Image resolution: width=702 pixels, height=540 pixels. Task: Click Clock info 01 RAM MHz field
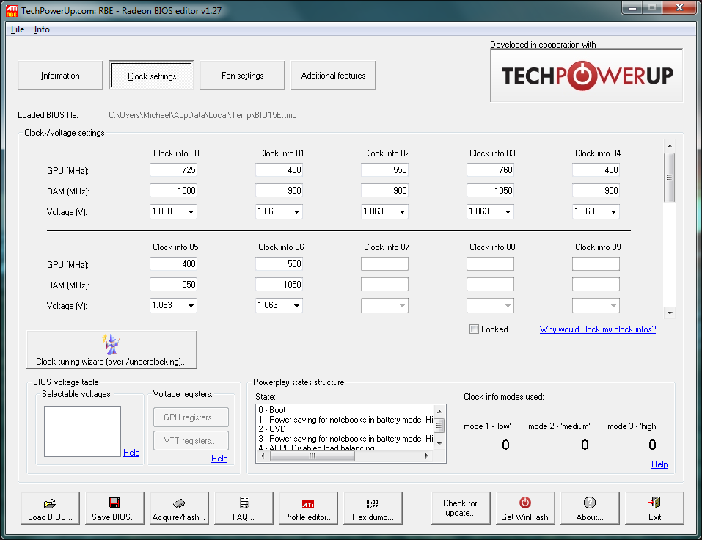click(x=279, y=191)
